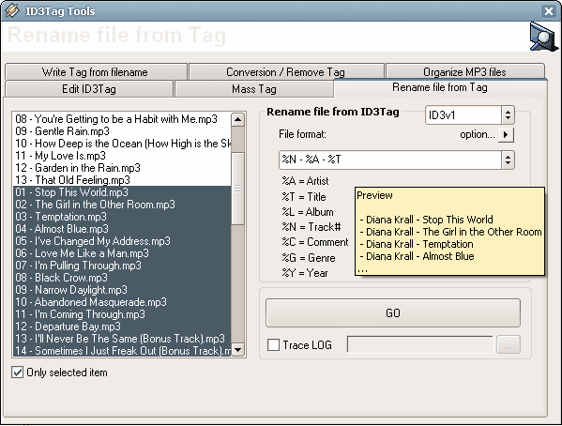Click the magnifier monitor icon at top right
This screenshot has width=562, height=426.
[543, 37]
